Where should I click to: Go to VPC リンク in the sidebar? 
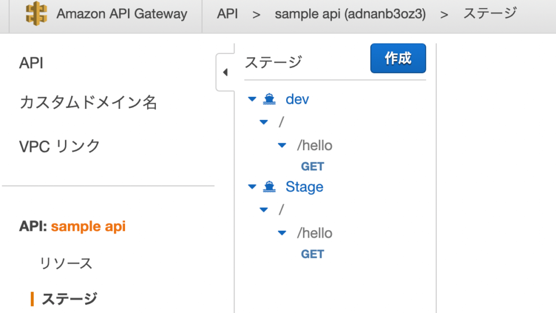(x=60, y=146)
